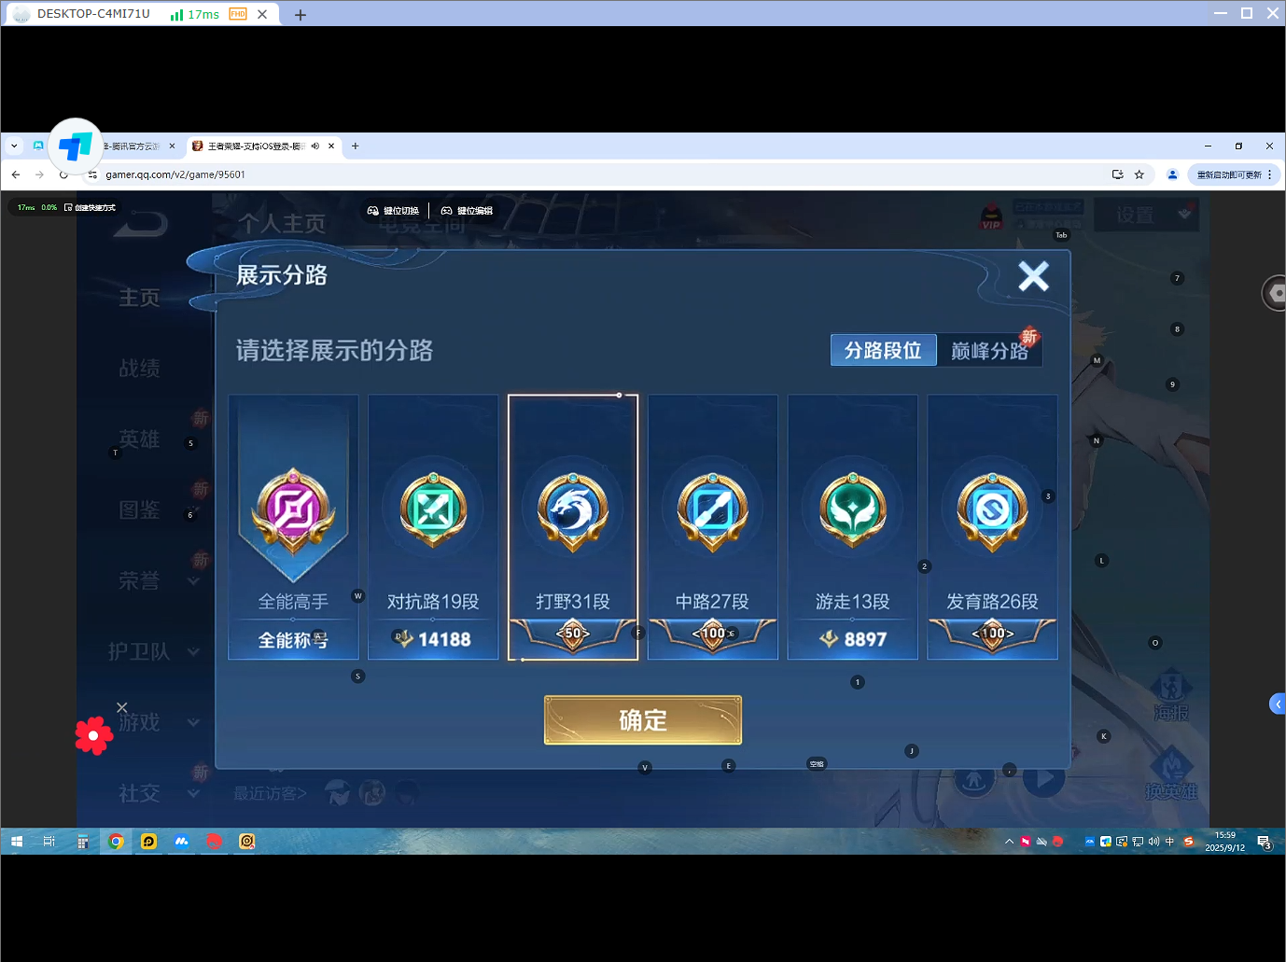Click 重新启动即可更新 update button
1286x962 pixels.
pyautogui.click(x=1229, y=174)
